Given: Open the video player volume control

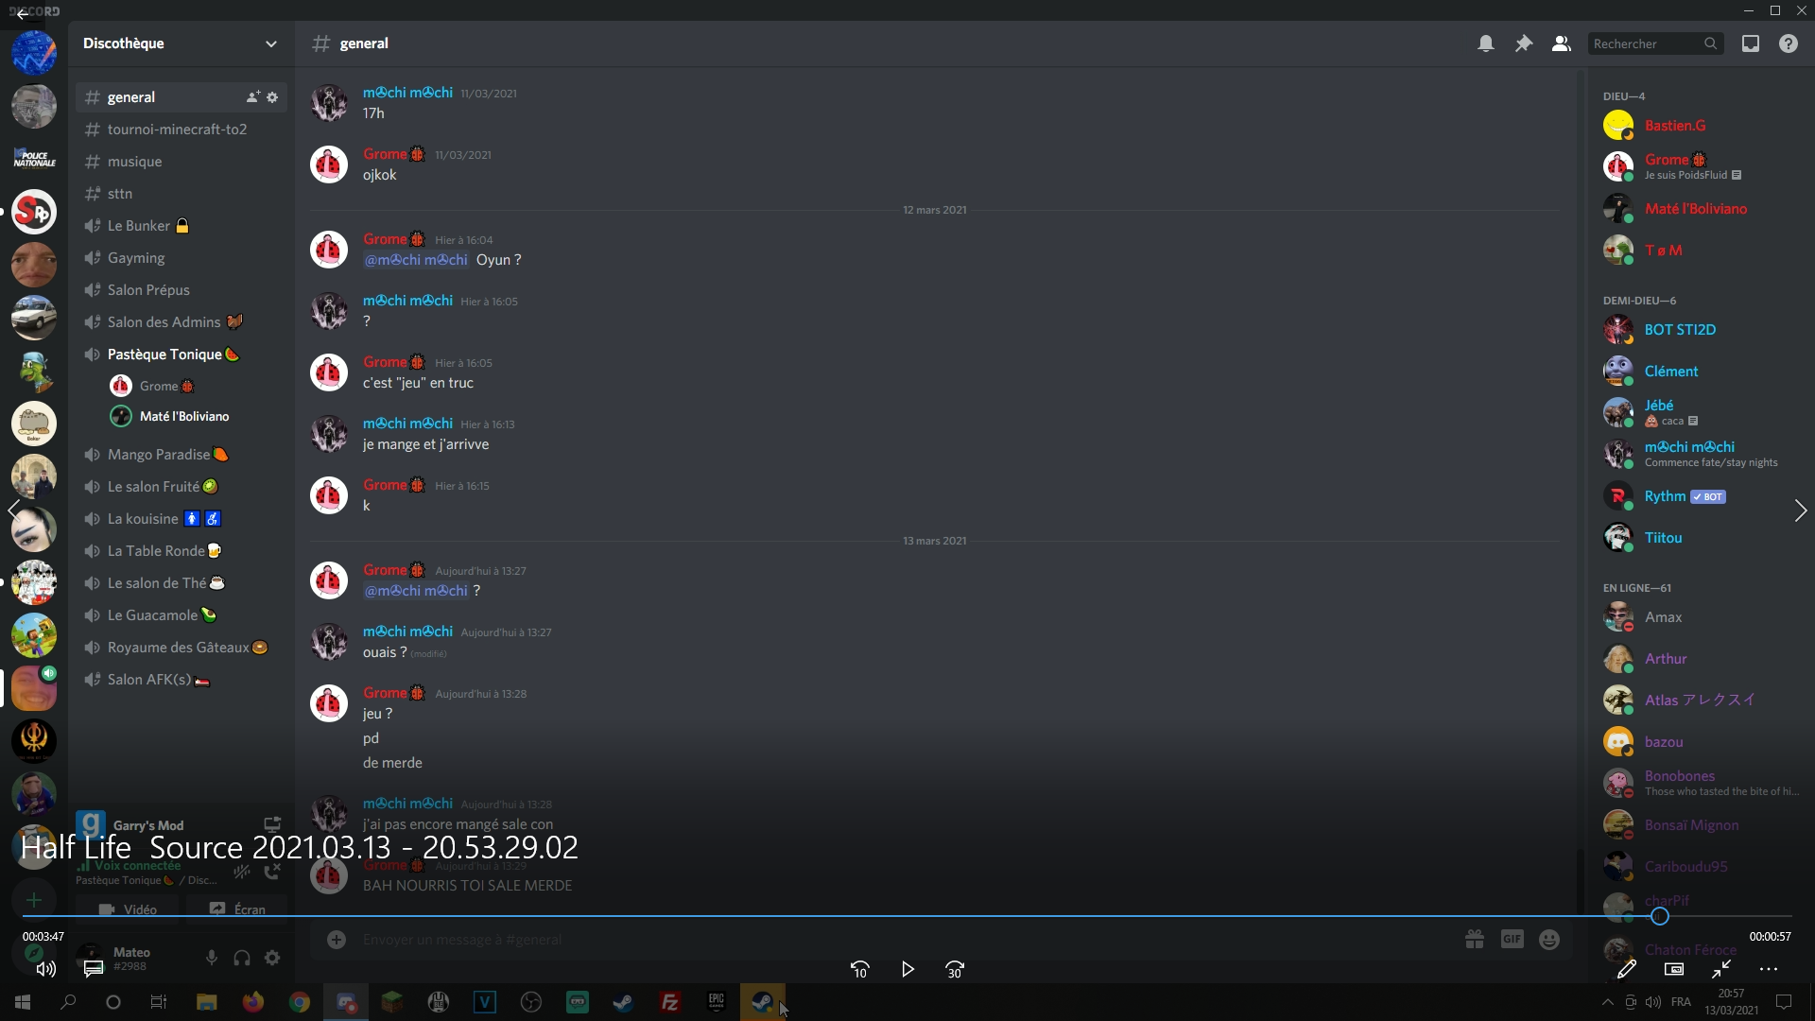Looking at the screenshot, I should (45, 969).
